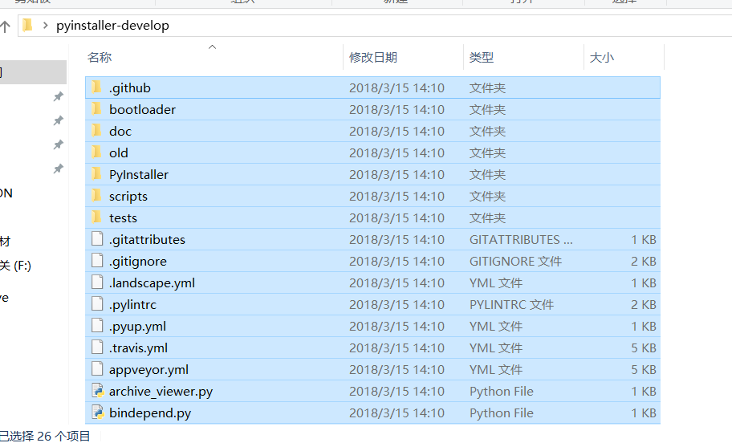Click the second pin icon in sidebar
This screenshot has height=443, width=732.
tap(59, 120)
